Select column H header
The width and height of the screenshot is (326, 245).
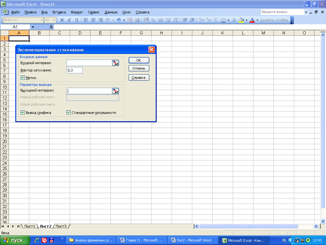(161, 33)
